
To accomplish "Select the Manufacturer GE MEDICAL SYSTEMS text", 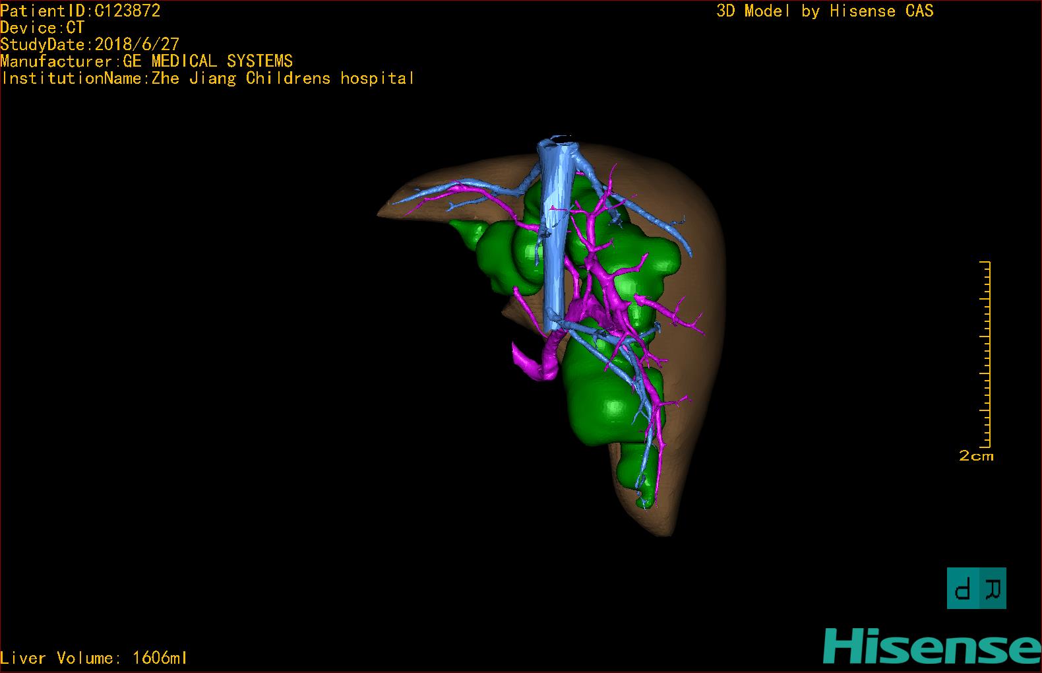I will point(146,61).
